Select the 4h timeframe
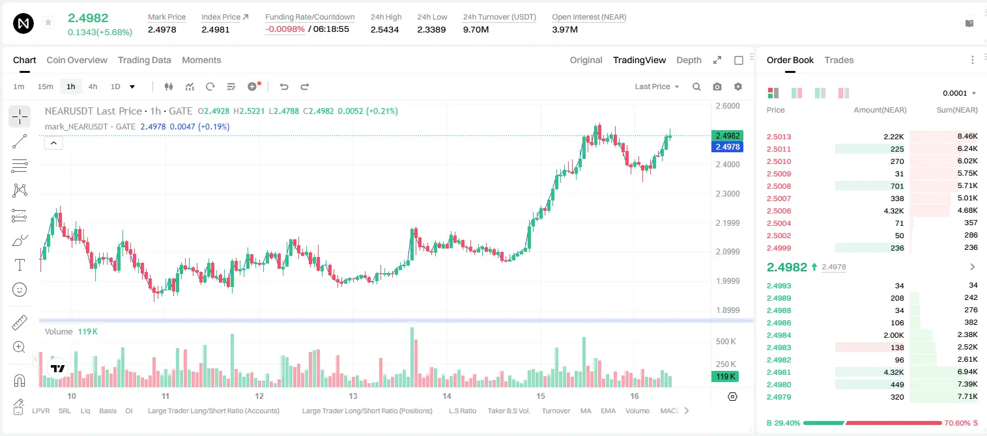The image size is (987, 436). pyautogui.click(x=93, y=87)
